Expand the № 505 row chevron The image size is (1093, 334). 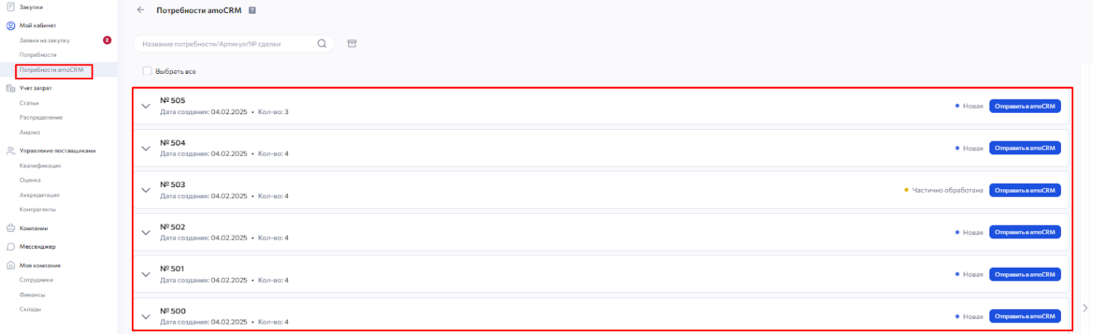coord(146,106)
